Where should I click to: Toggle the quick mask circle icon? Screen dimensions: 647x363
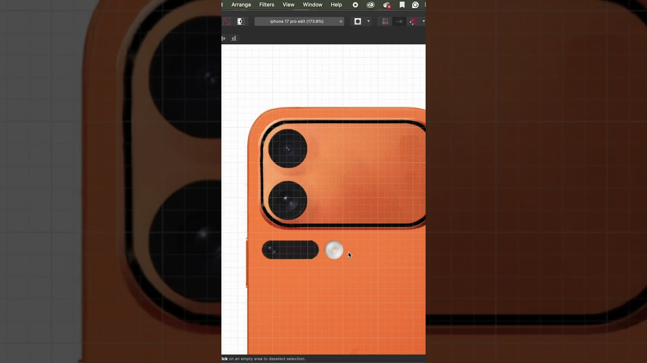[x=358, y=21]
